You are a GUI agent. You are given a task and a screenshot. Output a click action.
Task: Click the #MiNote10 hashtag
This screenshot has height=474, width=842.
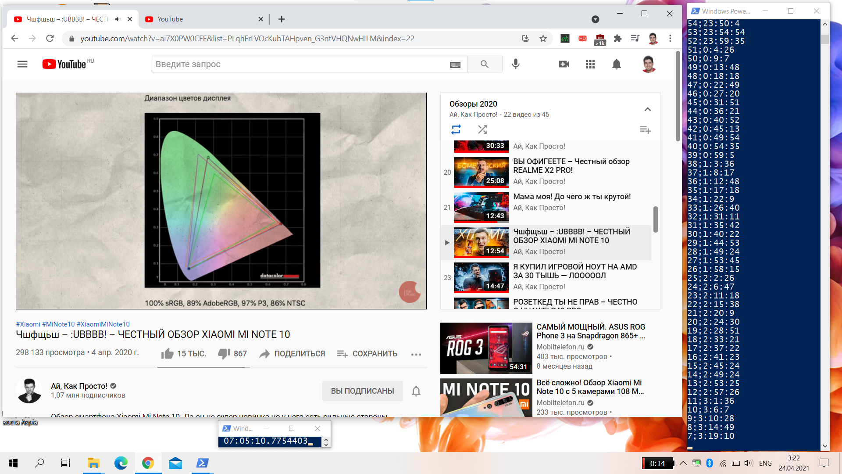pyautogui.click(x=58, y=324)
